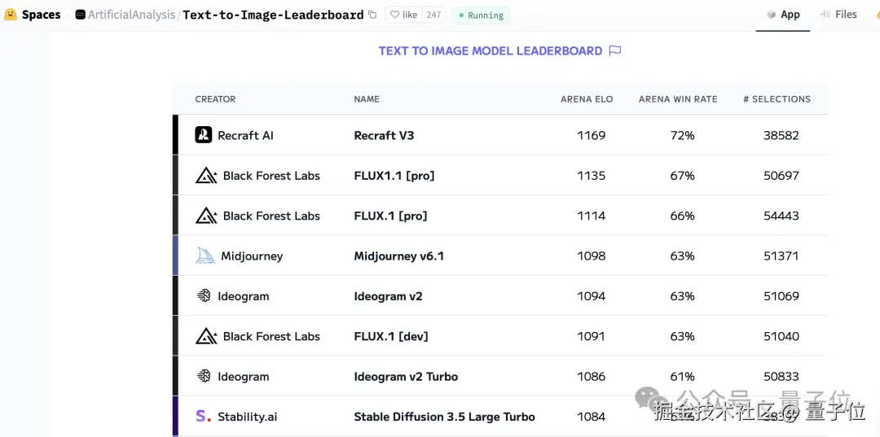Click the 67% win rate cell

click(x=683, y=176)
